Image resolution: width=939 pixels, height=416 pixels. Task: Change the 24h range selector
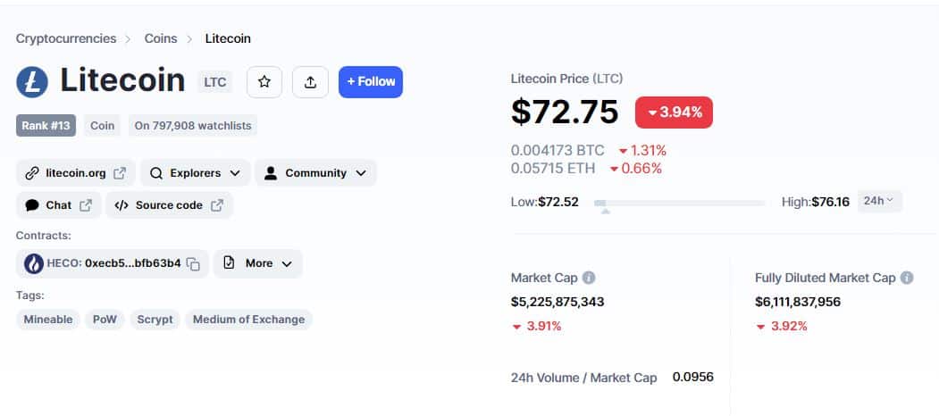click(879, 201)
